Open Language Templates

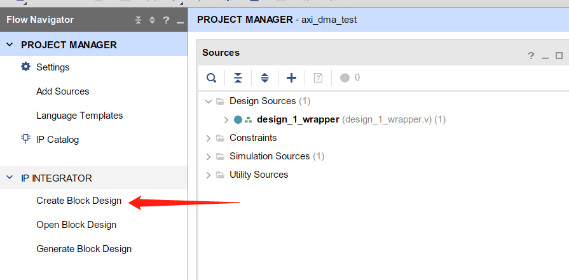coord(79,115)
